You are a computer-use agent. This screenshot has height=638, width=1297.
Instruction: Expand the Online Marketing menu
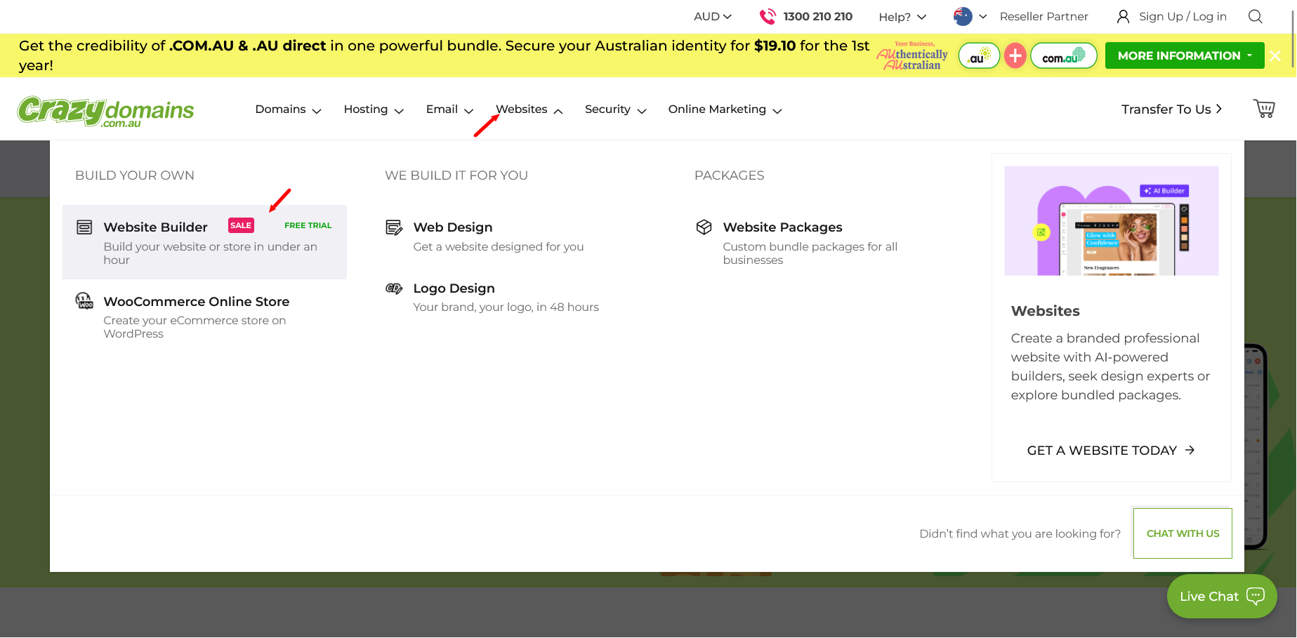725,109
